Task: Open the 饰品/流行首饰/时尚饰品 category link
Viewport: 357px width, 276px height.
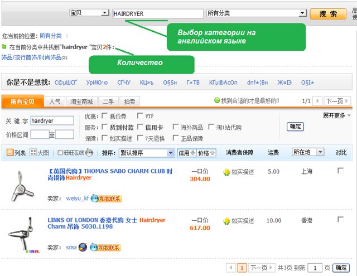Action: (31, 57)
